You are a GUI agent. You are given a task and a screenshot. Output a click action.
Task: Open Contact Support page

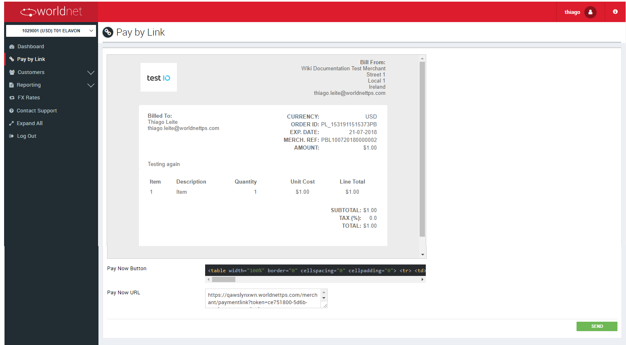point(37,111)
